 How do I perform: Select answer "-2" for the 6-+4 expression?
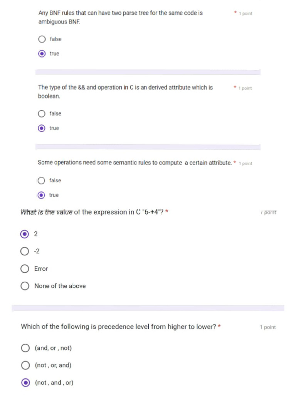pos(25,252)
